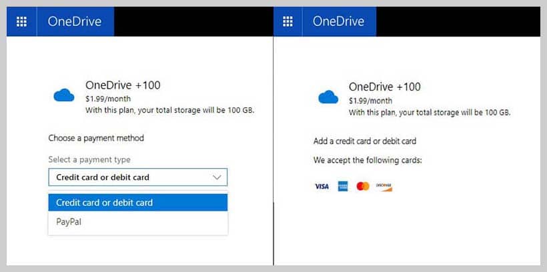Click the $1.99/month price in the left panel

tap(108, 99)
